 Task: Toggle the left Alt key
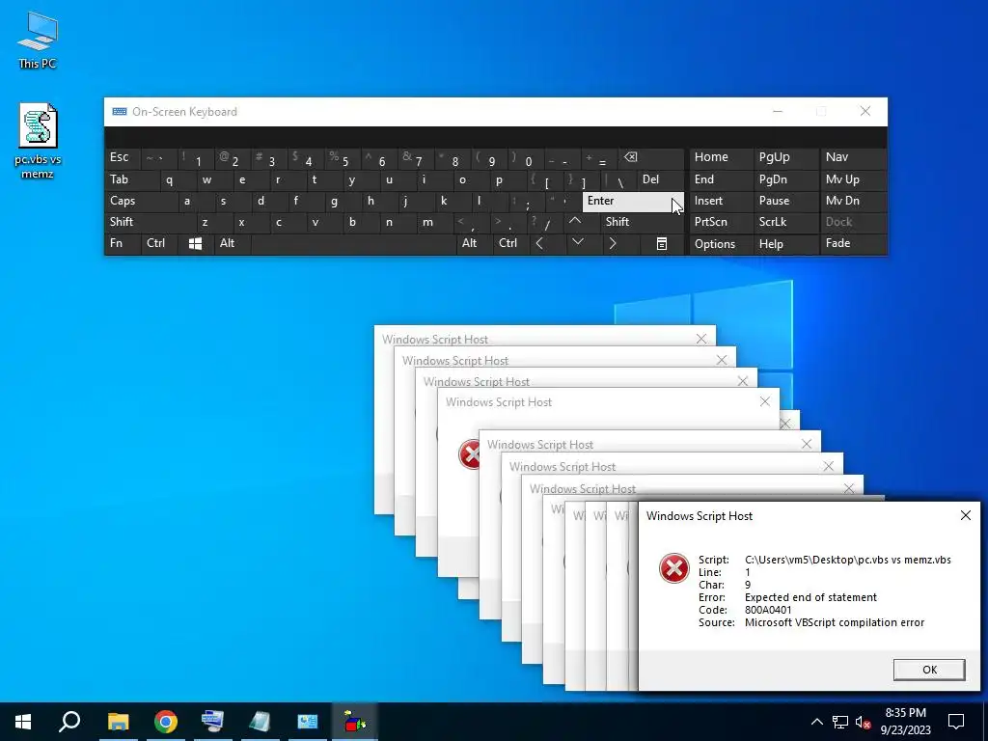(x=232, y=244)
